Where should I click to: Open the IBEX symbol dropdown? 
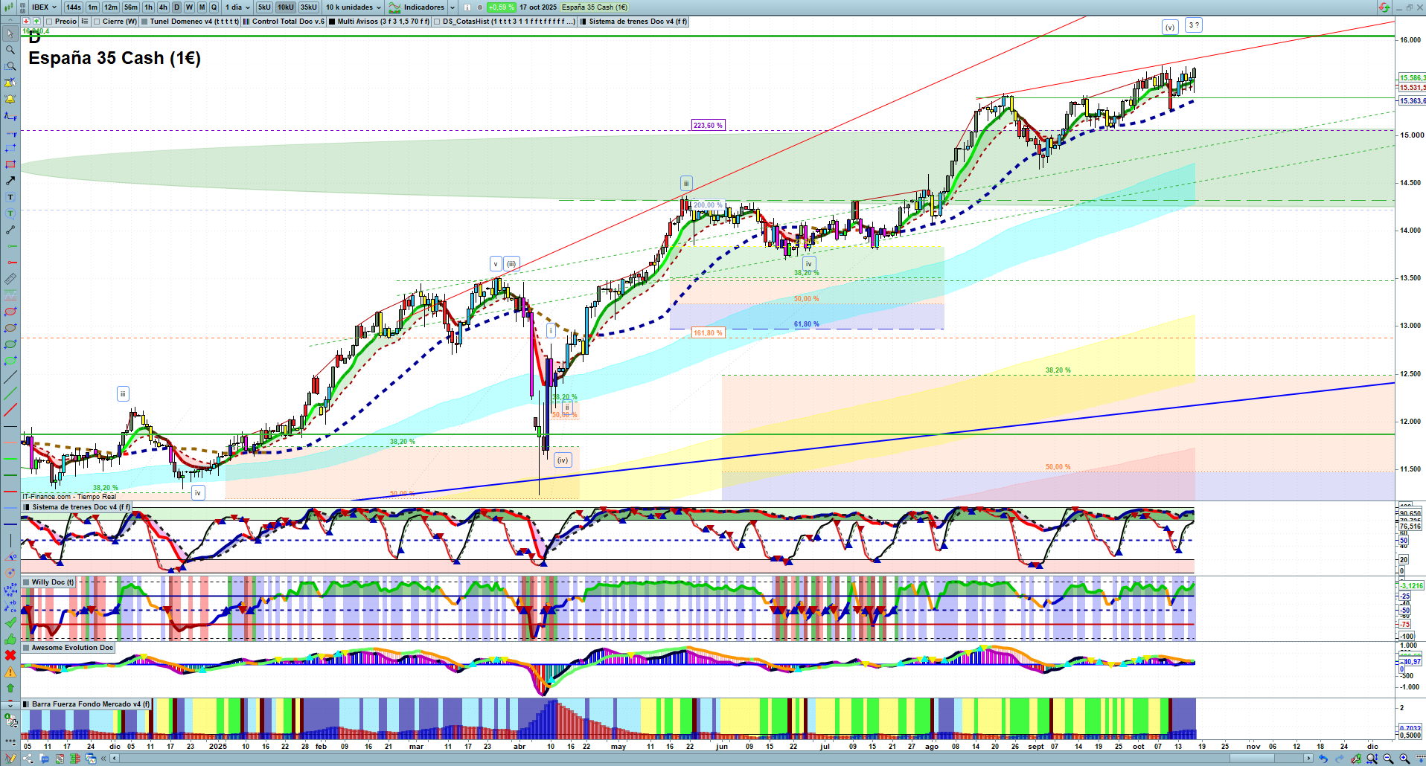pos(44,7)
